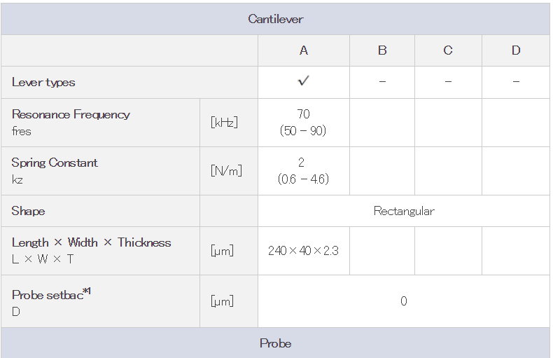The image size is (553, 358).
Task: Click the Probe setback footnote *1 marker
Action: 87,291
